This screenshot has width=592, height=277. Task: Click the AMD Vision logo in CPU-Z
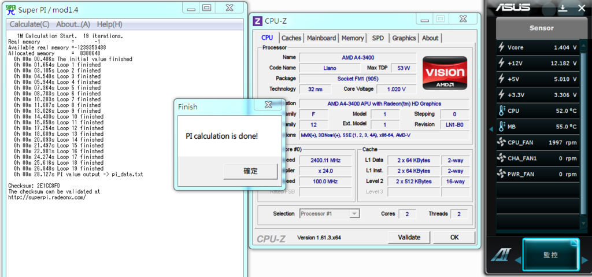pyautogui.click(x=445, y=73)
